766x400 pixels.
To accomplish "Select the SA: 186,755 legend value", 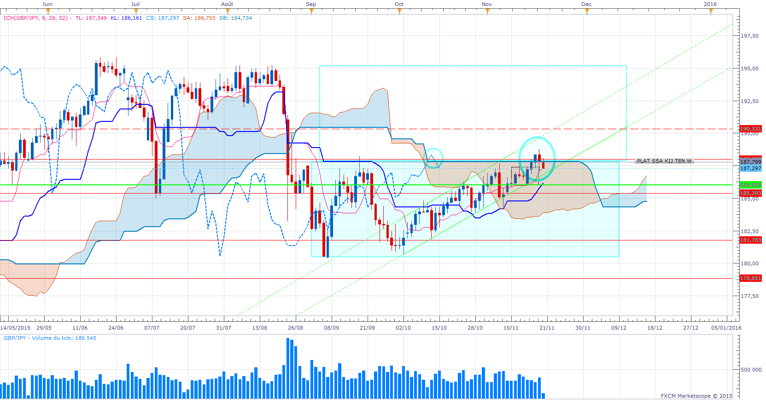I will (x=199, y=18).
